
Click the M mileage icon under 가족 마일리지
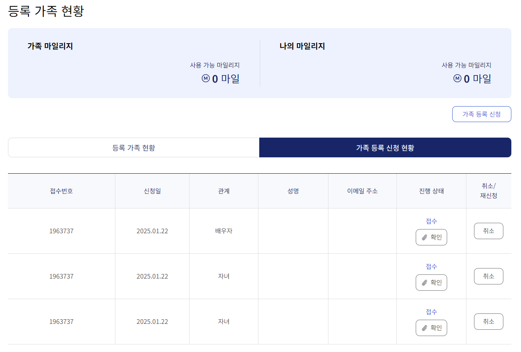[206, 79]
